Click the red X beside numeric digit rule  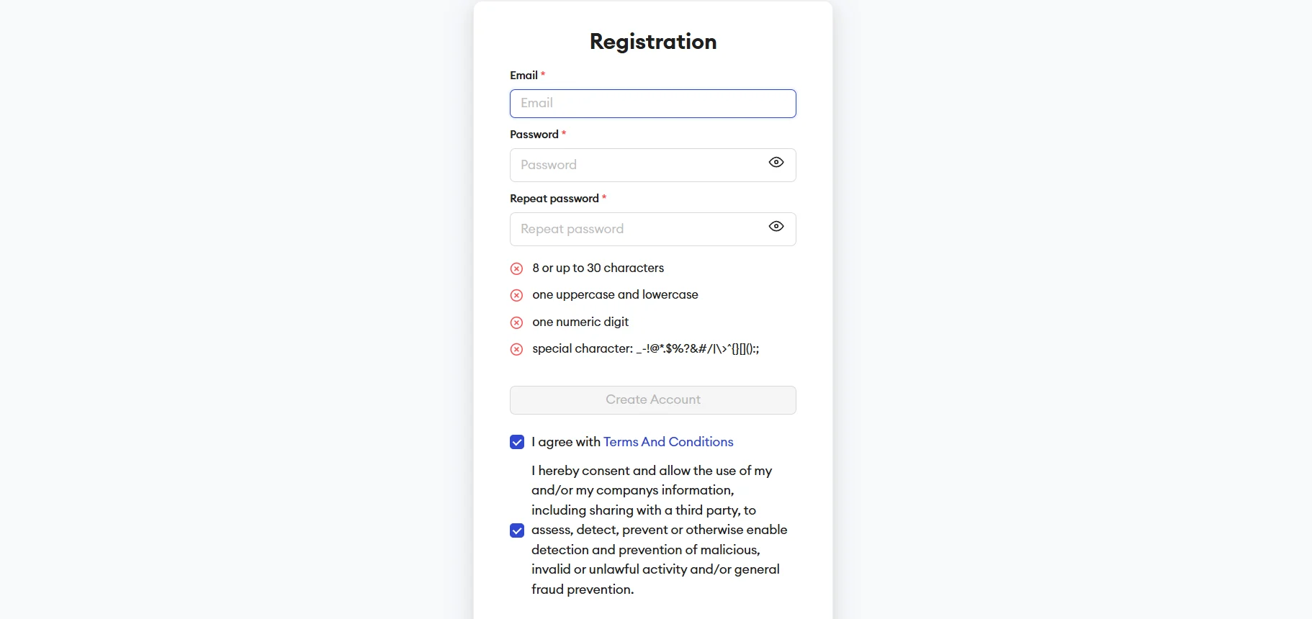click(516, 322)
